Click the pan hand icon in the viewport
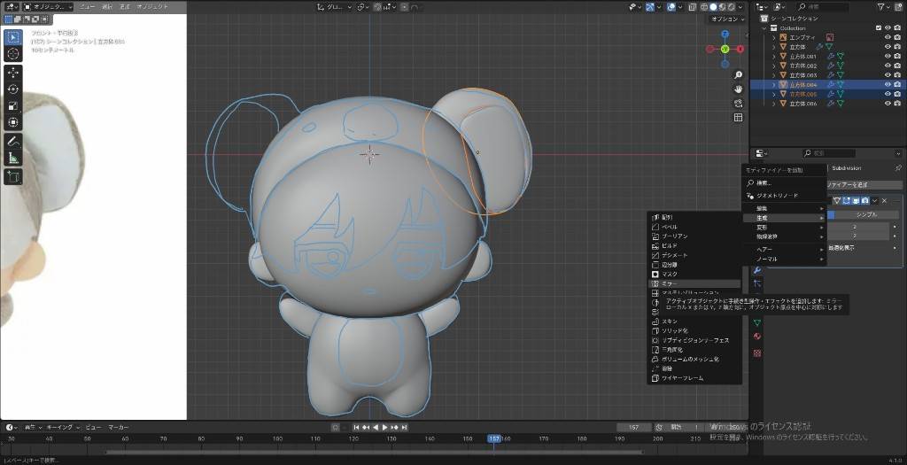Image resolution: width=907 pixels, height=465 pixels. 739,89
